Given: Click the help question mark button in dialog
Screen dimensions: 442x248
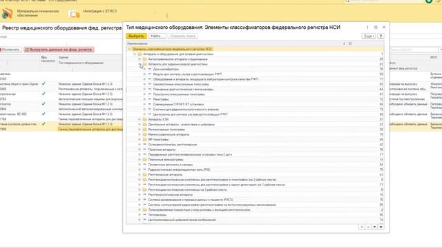Looking at the screenshot, I should coord(381,37).
